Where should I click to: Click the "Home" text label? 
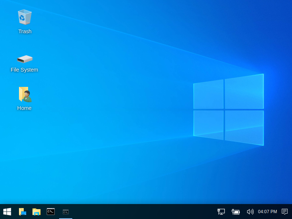coord(24,108)
